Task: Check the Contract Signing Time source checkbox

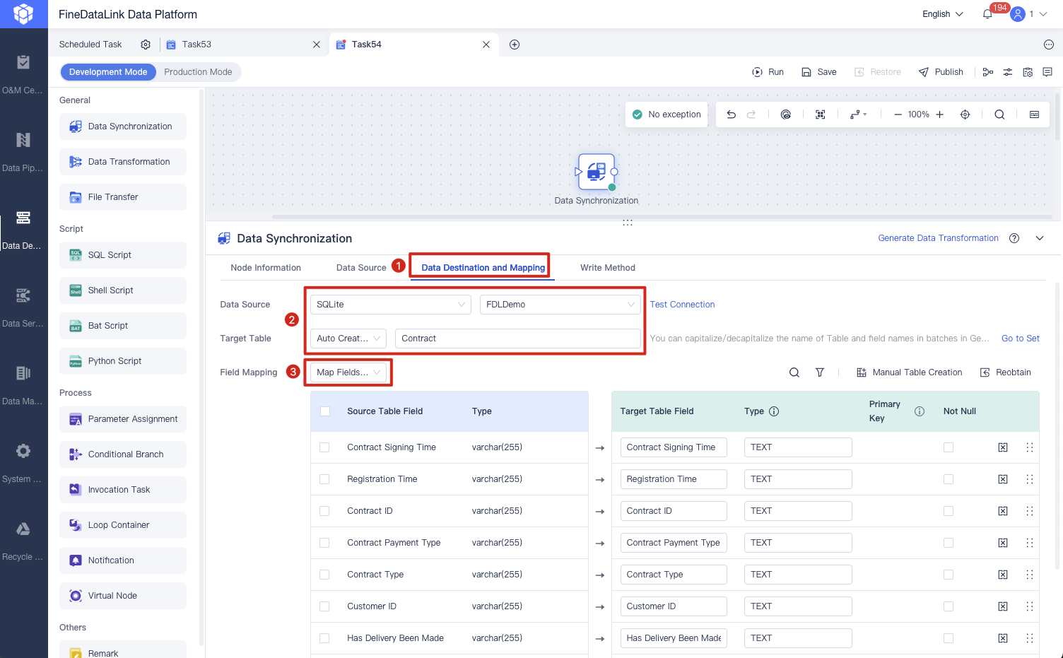Action: [x=324, y=447]
